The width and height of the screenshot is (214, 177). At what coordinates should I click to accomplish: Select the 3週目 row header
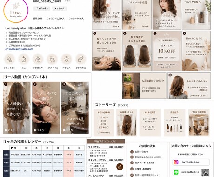[x=6, y=171]
